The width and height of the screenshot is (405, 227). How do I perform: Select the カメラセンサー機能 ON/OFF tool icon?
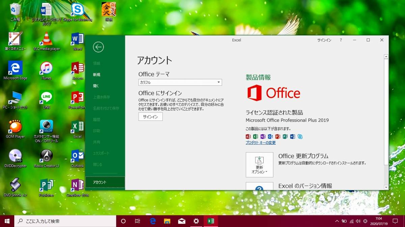coord(46,131)
